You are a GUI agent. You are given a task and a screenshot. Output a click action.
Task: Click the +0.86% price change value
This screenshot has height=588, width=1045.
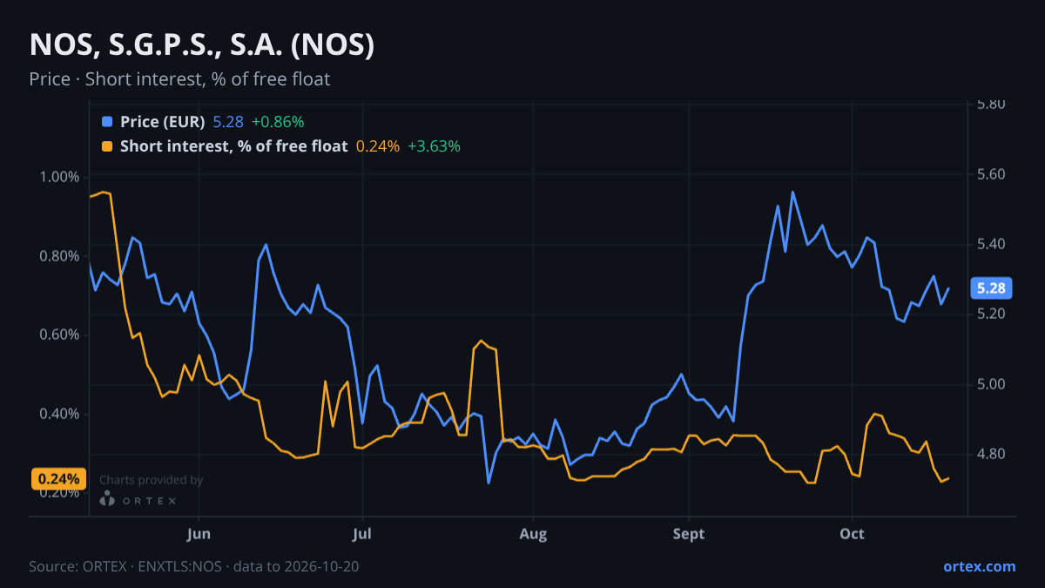[278, 122]
